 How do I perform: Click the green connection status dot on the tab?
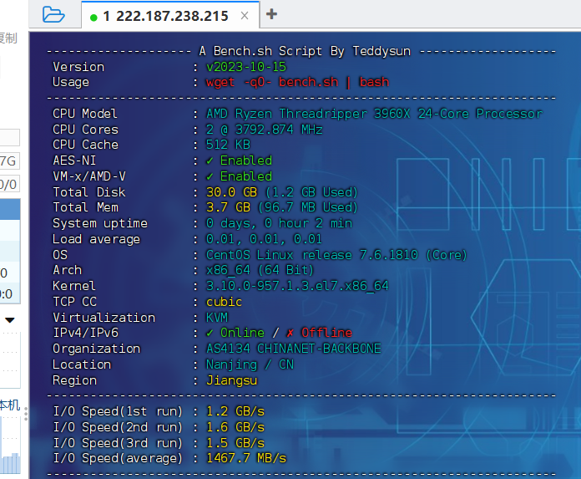point(93,17)
